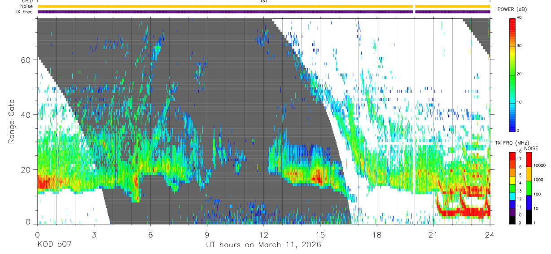Click the 'POWER (dB)' legend title
Image resolution: width=551 pixels, height=254 pixels.
[512, 9]
